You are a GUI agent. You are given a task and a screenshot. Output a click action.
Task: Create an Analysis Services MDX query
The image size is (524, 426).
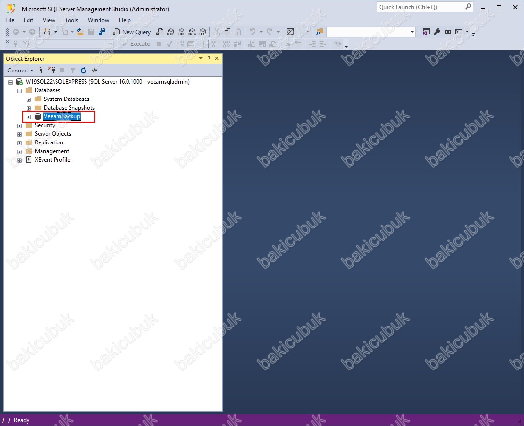[170, 32]
